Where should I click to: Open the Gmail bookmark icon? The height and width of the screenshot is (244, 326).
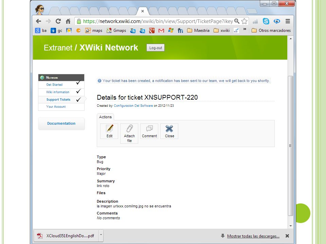pyautogui.click(x=161, y=30)
